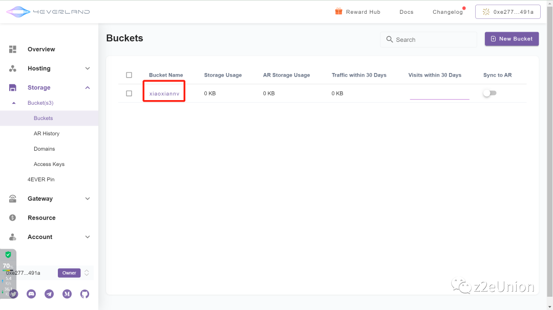
Task: Click the Medium blog icon
Action: click(67, 294)
